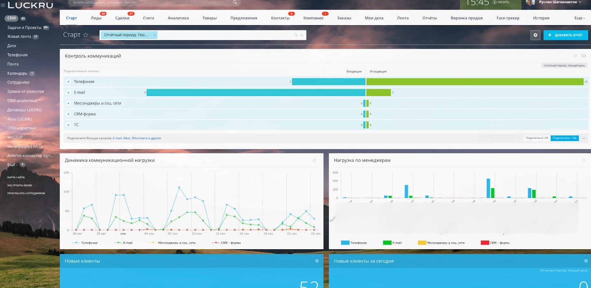Expand the Мессенджеры и соц. сети row
This screenshot has width=591, height=288.
click(68, 103)
